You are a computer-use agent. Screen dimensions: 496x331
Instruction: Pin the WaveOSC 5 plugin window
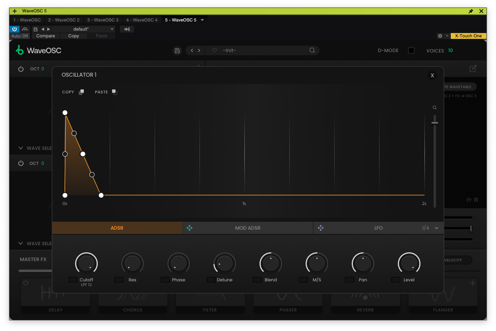pos(471,11)
